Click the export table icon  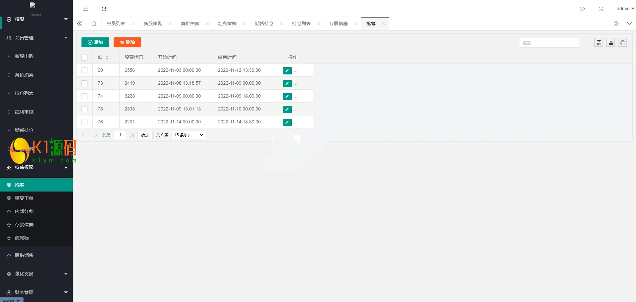[610, 43]
